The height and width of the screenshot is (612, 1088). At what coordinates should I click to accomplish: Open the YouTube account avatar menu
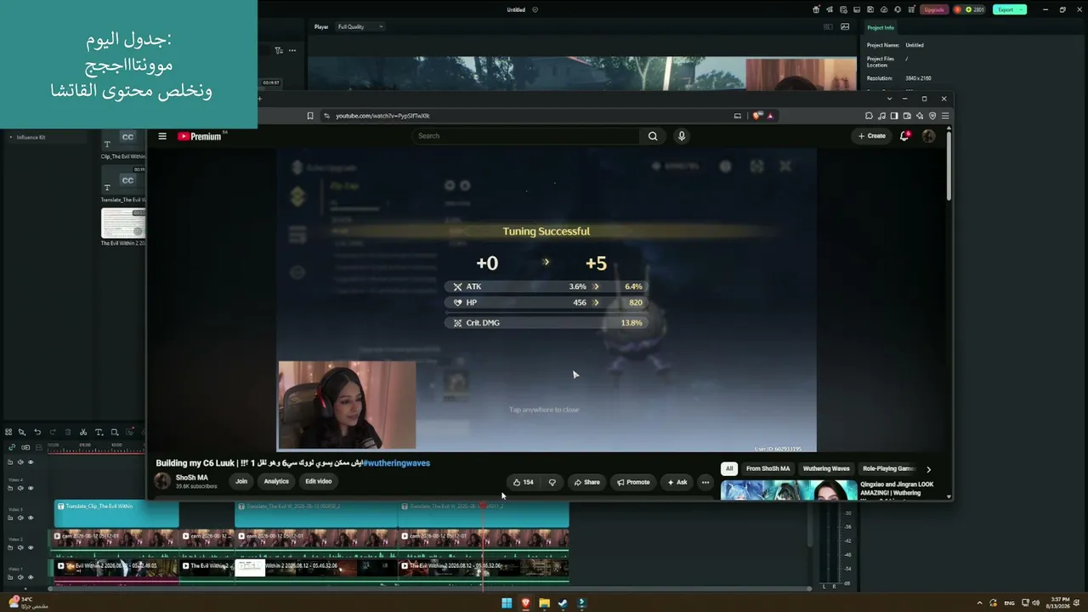(928, 136)
